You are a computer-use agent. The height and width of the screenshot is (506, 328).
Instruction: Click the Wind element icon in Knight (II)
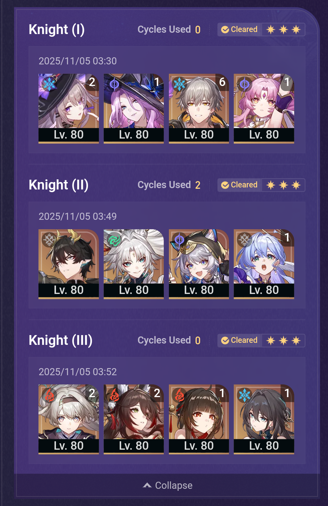114,240
